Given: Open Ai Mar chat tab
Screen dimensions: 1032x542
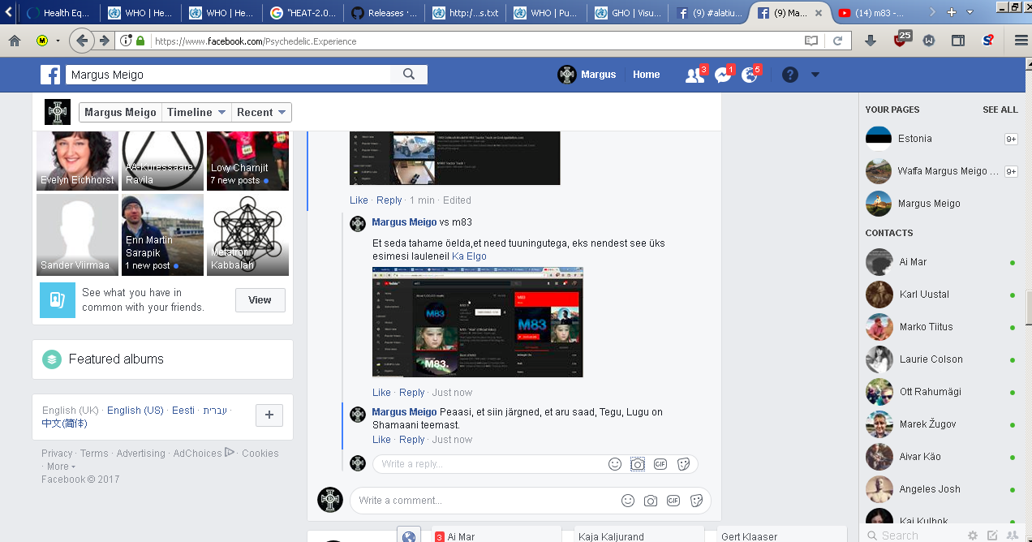Looking at the screenshot, I should pyautogui.click(x=495, y=535).
